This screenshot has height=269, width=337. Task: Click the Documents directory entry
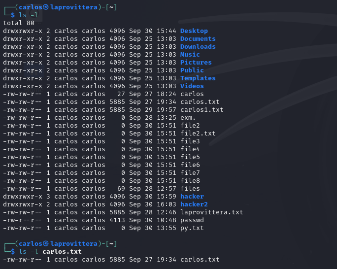(198, 38)
